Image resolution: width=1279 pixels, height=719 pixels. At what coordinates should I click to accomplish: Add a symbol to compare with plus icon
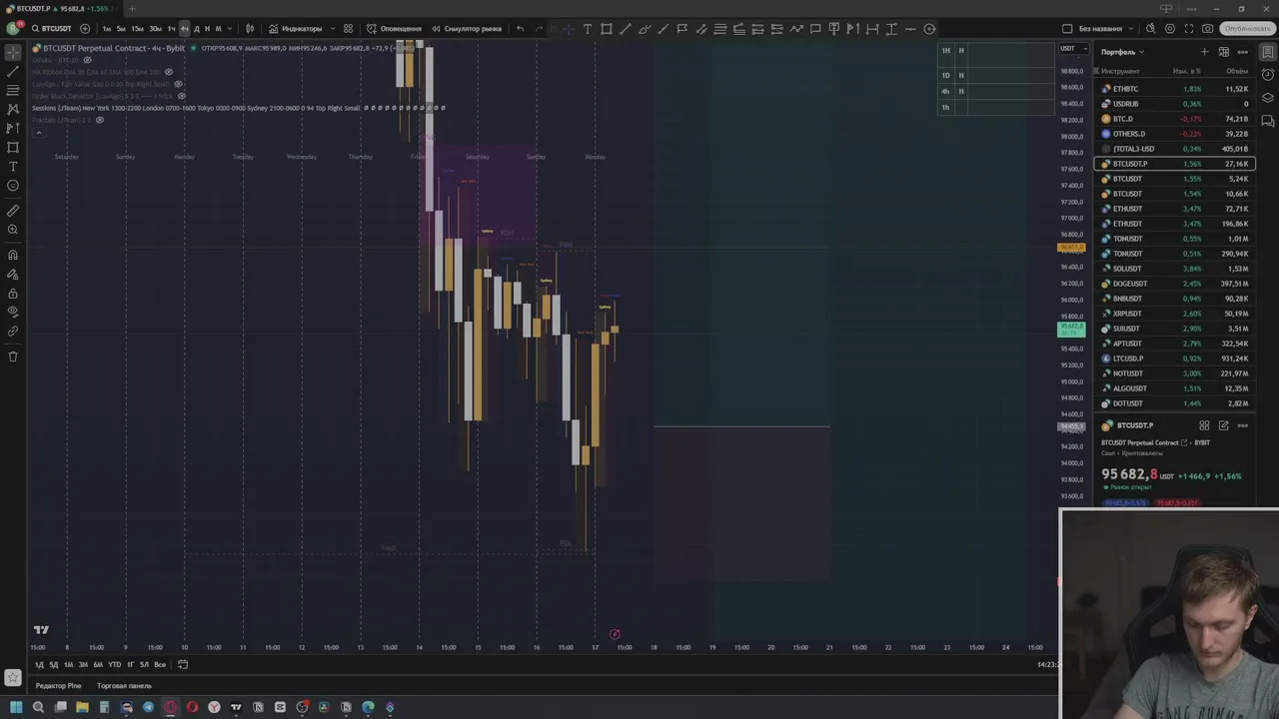click(x=85, y=29)
